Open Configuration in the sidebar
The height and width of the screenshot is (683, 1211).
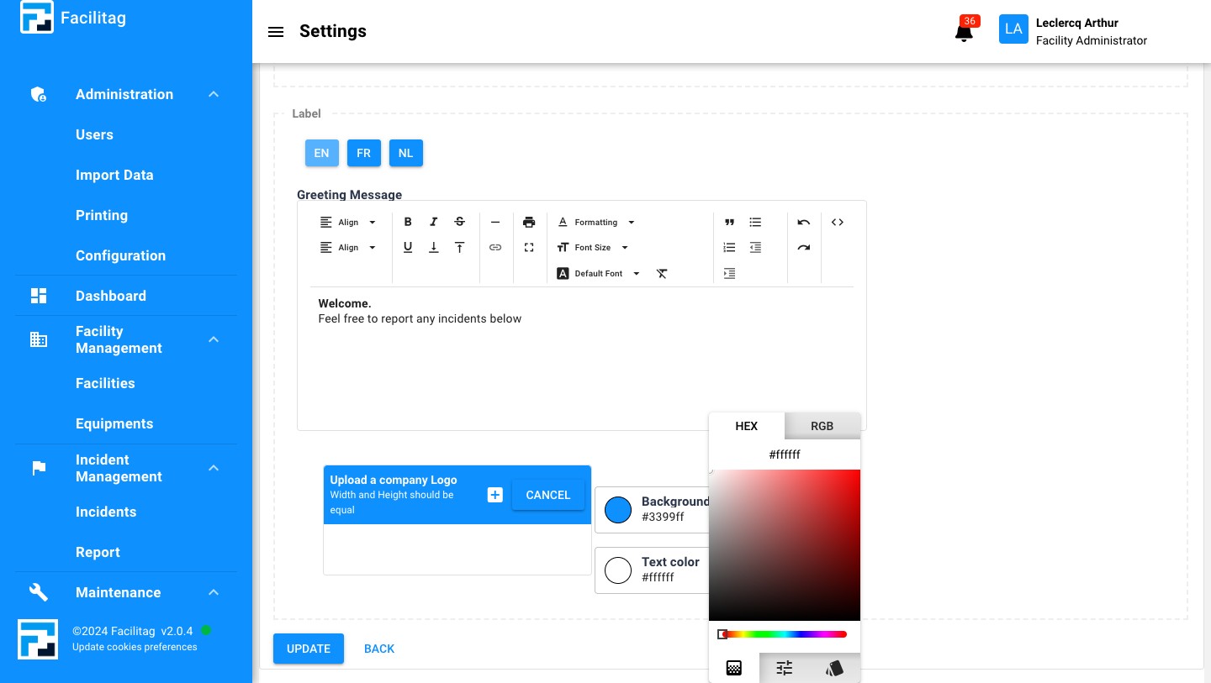pos(120,255)
